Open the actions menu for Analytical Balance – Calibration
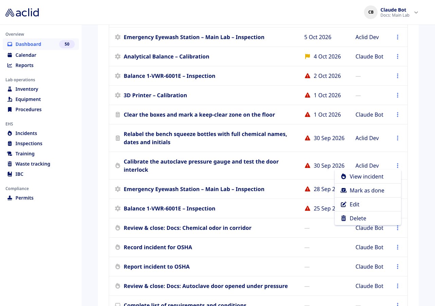The image size is (435, 306). click(x=398, y=56)
